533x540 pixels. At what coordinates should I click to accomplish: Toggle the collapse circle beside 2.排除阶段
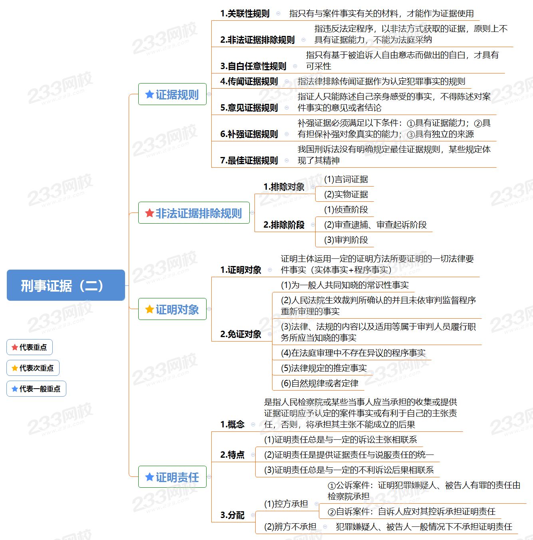click(313, 225)
